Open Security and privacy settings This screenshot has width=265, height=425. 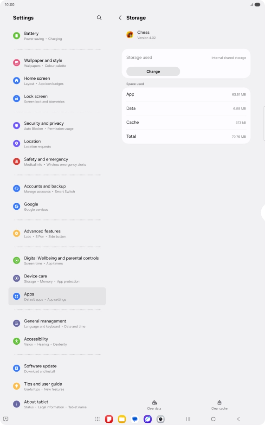pyautogui.click(x=57, y=125)
